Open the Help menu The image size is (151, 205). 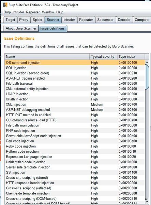[x=60, y=12]
